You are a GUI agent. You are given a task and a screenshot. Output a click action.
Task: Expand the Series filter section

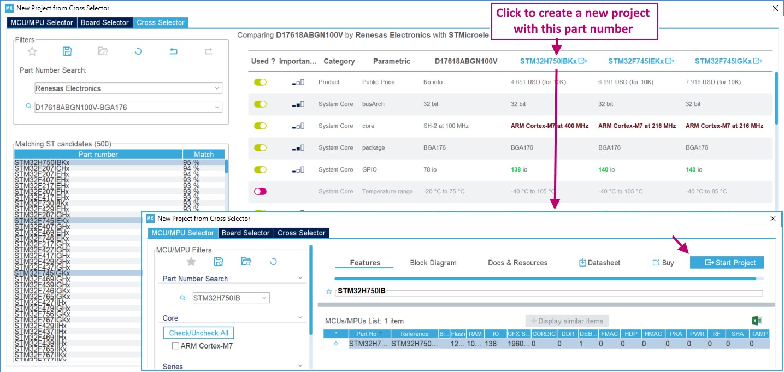(300, 367)
